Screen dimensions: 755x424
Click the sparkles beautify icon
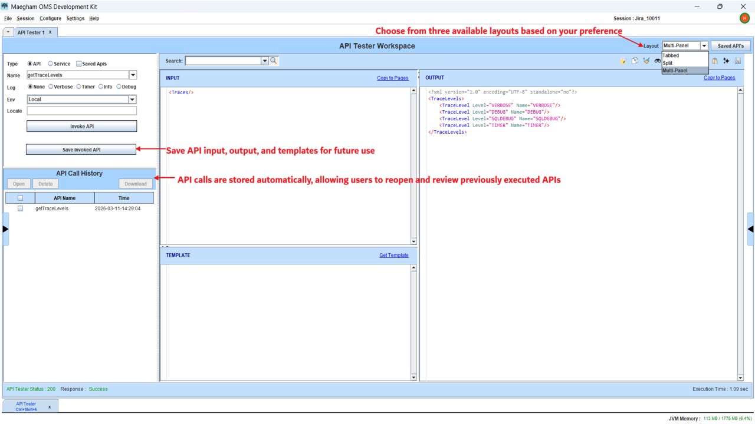click(726, 61)
